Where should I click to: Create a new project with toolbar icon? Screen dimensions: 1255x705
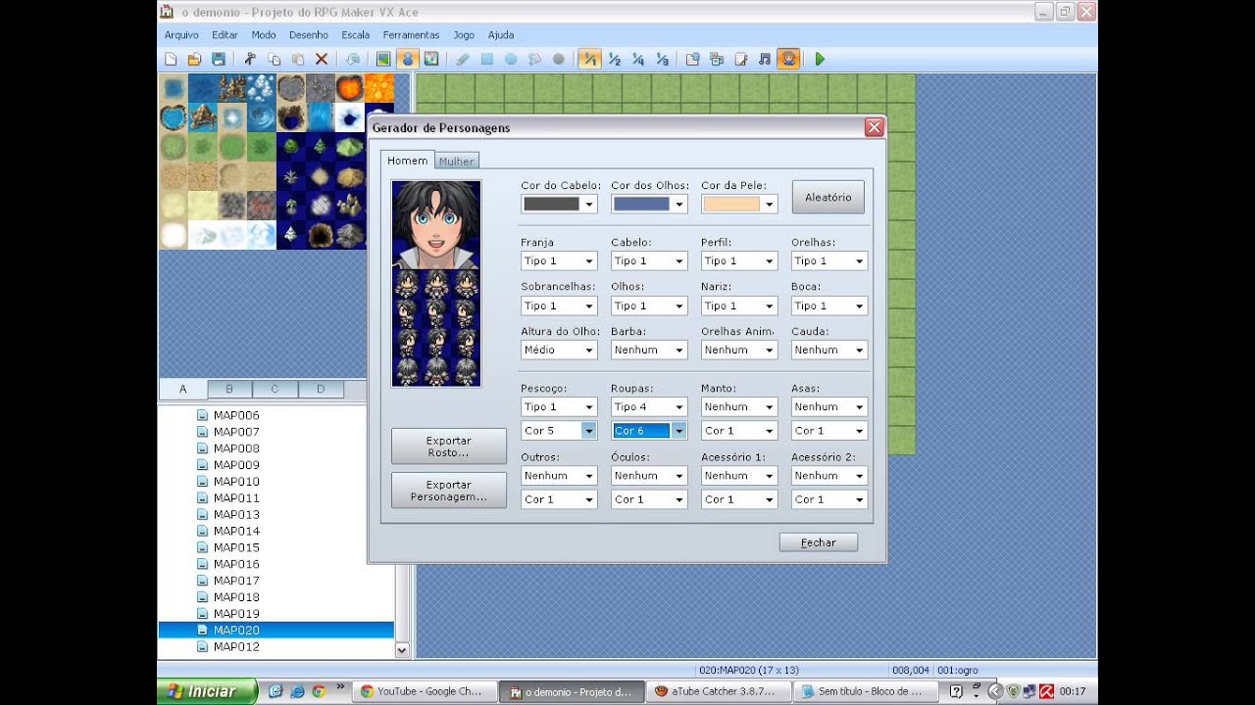171,60
